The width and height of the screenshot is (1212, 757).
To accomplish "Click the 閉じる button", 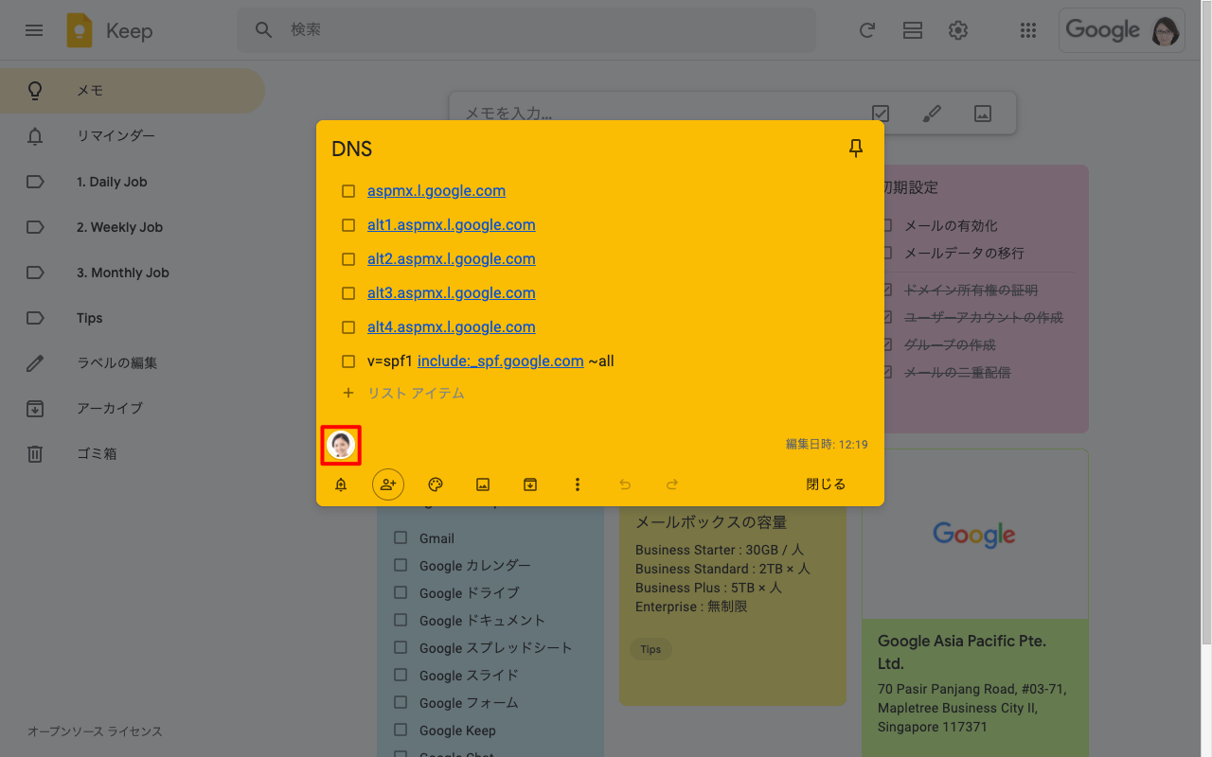I will (x=826, y=484).
